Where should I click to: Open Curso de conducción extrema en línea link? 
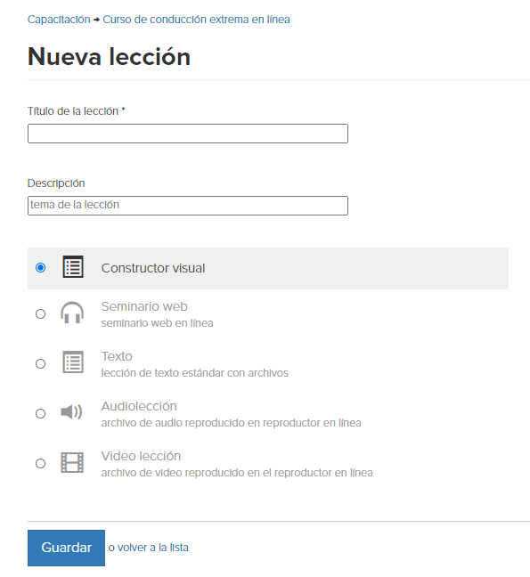pyautogui.click(x=196, y=19)
